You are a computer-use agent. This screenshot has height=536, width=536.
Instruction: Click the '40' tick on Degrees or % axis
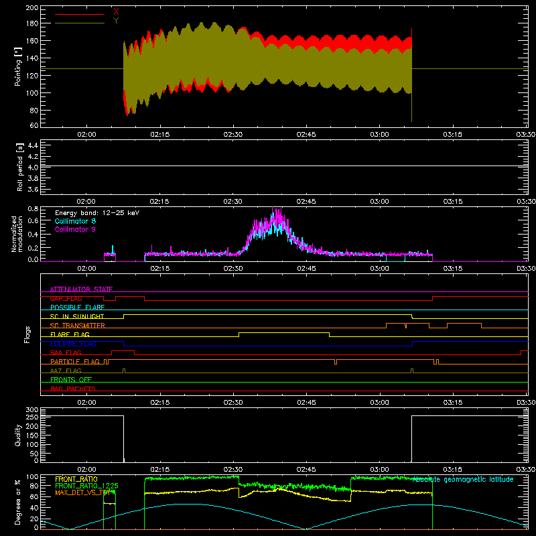(x=35, y=508)
